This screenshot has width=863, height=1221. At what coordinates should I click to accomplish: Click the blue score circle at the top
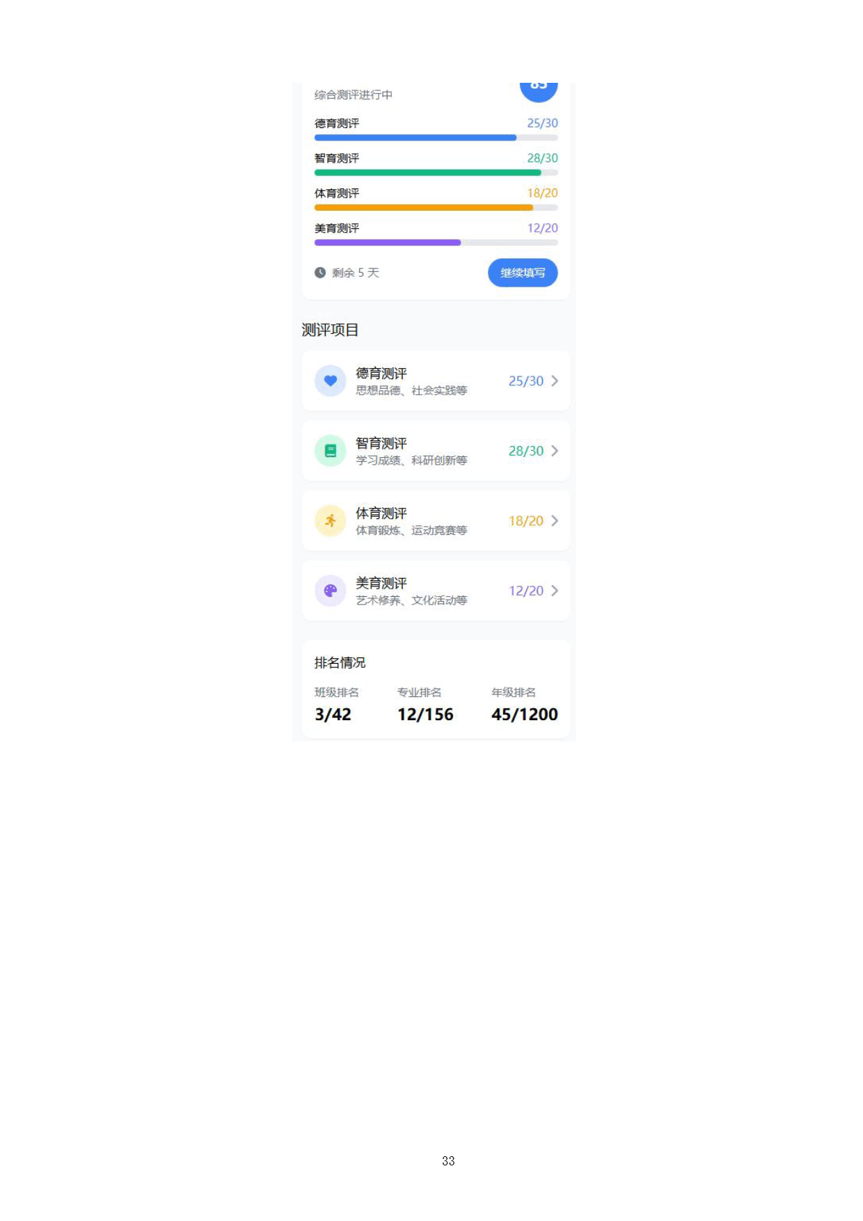[539, 89]
